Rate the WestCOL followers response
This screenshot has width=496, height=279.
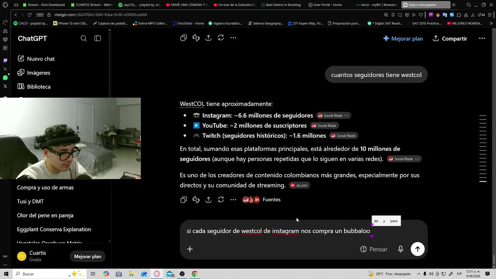(196, 200)
